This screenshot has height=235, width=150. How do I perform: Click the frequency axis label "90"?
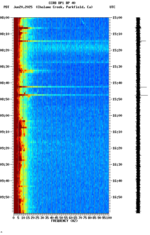[x=99, y=218]
